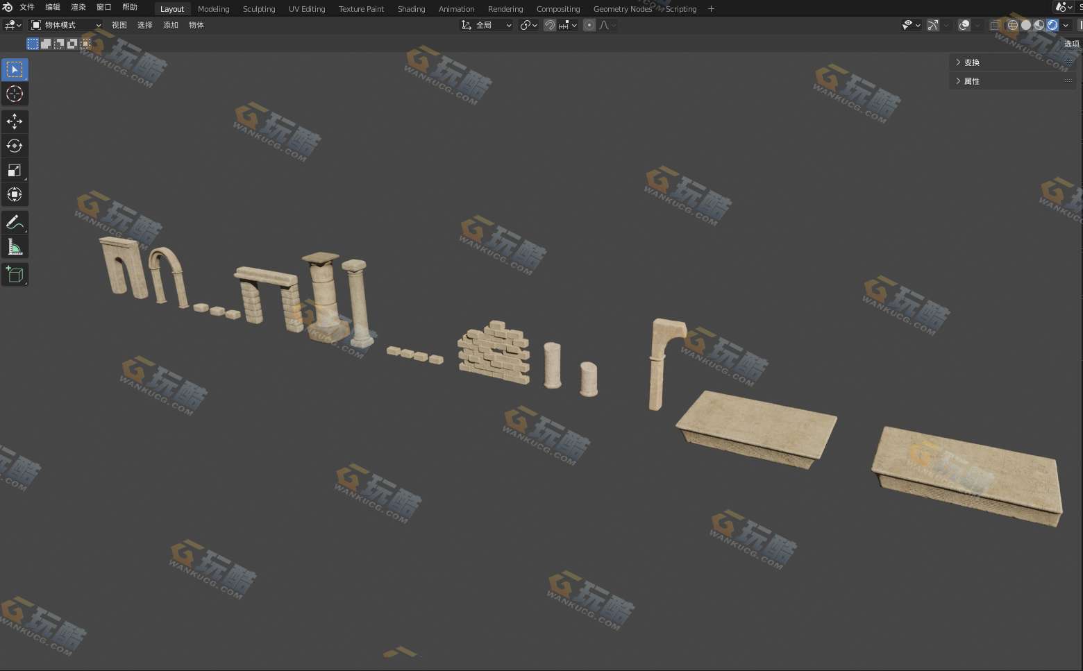Switch to the Modeling workspace tab
Viewport: 1083px width, 671px height.
coord(213,9)
